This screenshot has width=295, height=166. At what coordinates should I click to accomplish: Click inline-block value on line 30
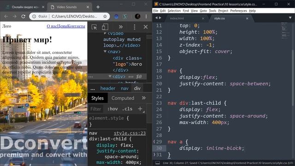pos(224,148)
